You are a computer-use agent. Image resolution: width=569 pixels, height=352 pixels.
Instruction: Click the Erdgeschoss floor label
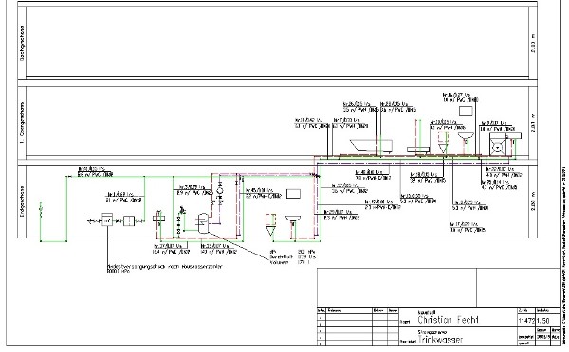(22, 202)
